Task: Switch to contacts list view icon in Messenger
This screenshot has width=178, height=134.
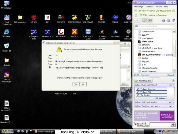Action: coord(144,20)
